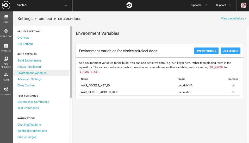Open Org Settings link

[26, 44]
